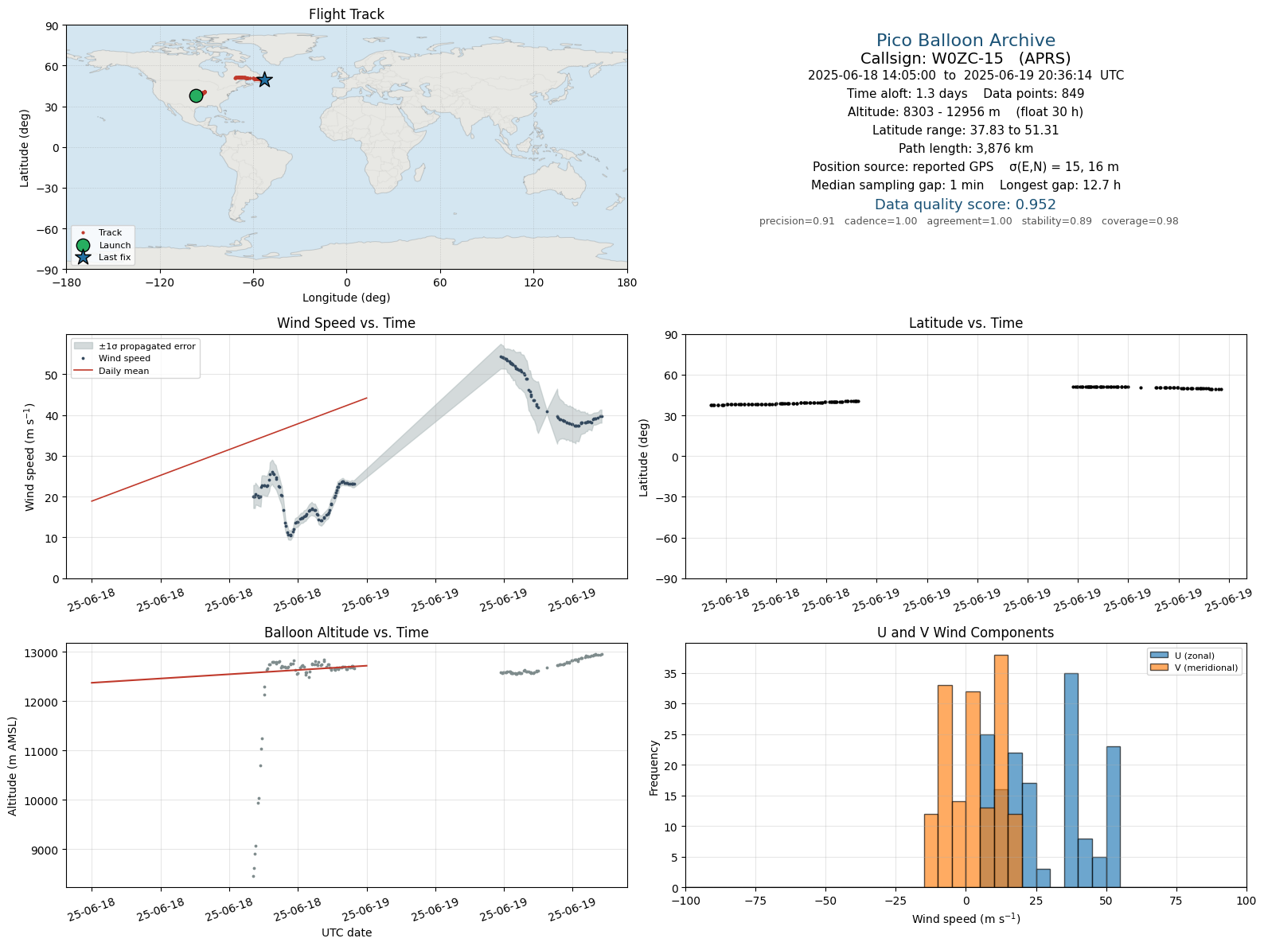Select the Flight Track plot title
The width and height of the screenshot is (1264, 946).
[346, 14]
